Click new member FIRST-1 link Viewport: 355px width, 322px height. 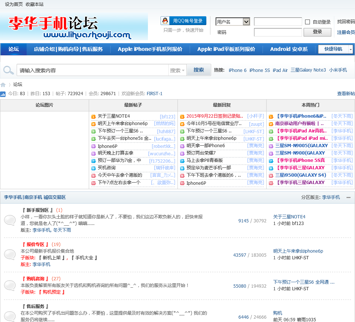tap(155, 93)
